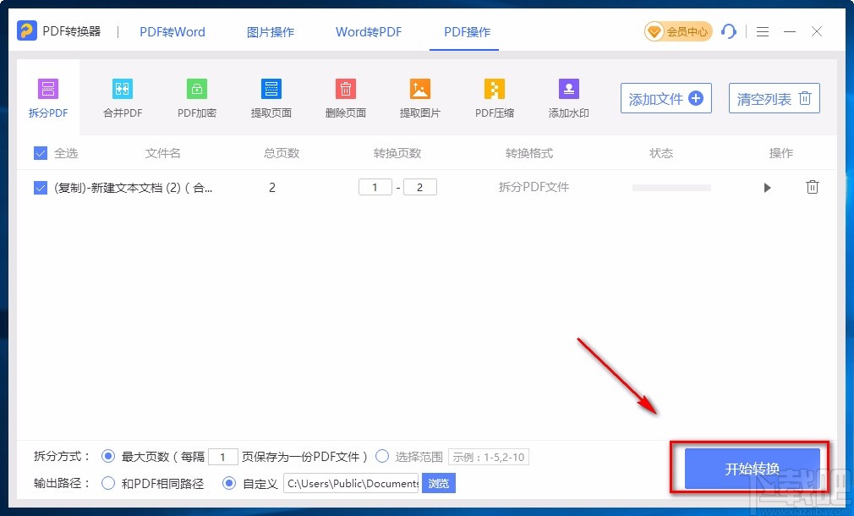Viewport: 854px width, 516px height.
Task: Open the 添加水印 tool
Action: pyautogui.click(x=567, y=96)
